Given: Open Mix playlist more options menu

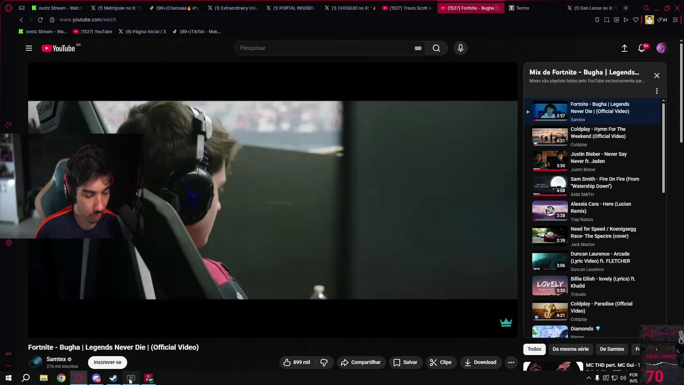Looking at the screenshot, I should [657, 91].
